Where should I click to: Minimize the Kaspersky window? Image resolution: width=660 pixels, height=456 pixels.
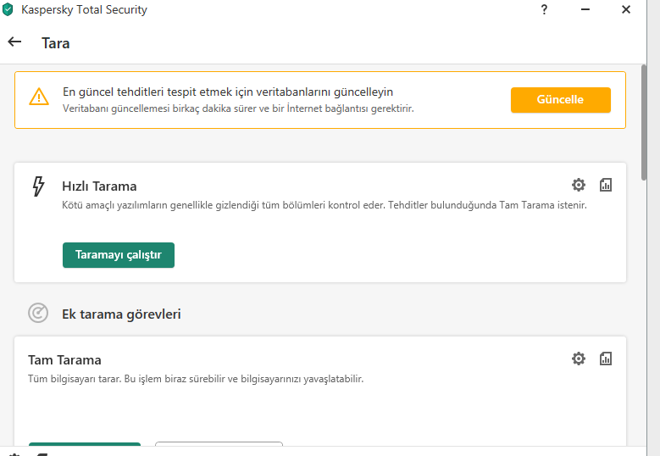[585, 10]
